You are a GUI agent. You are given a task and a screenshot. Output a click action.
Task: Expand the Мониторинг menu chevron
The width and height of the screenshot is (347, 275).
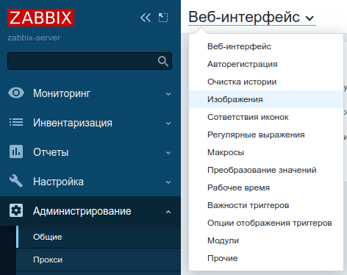[168, 94]
